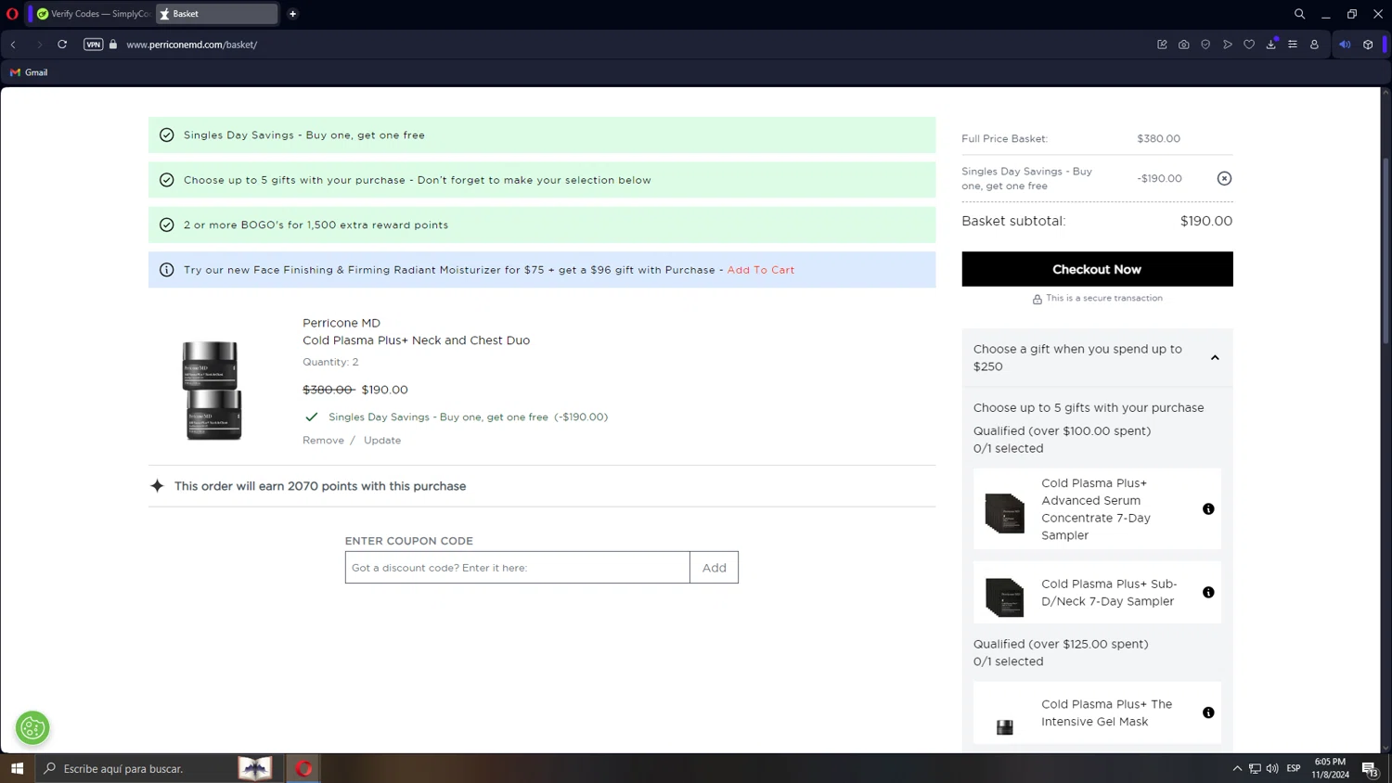Click the 'Singles Day Savings - Buy one, get one free' green banner
1392x783 pixels.
tap(542, 135)
